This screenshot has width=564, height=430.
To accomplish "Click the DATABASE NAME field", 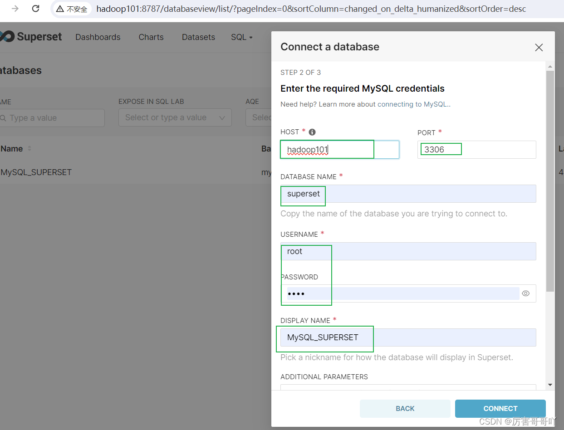I will [x=408, y=194].
